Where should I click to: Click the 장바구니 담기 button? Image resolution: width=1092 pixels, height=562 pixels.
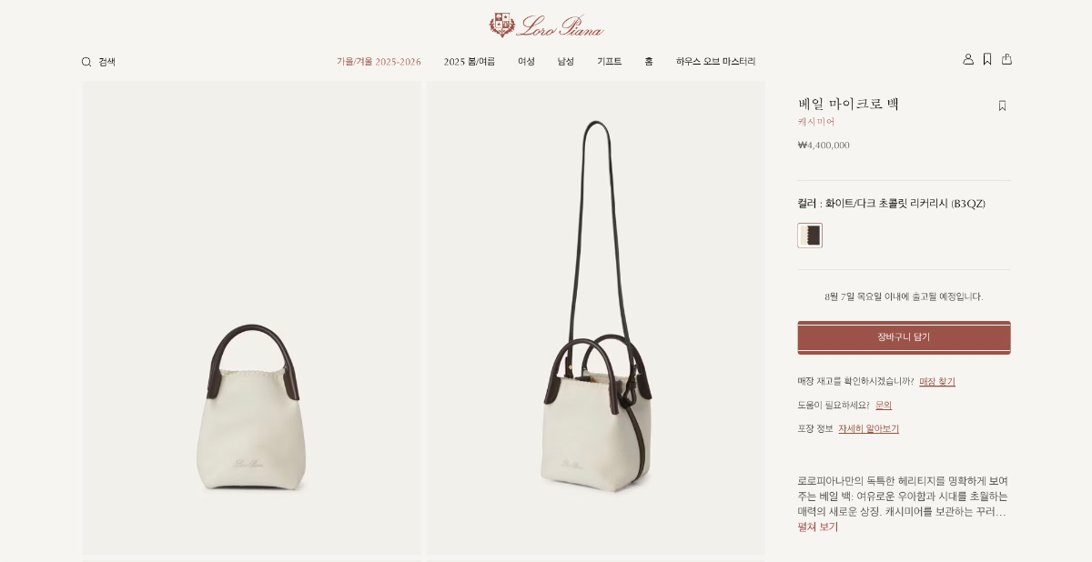904,337
